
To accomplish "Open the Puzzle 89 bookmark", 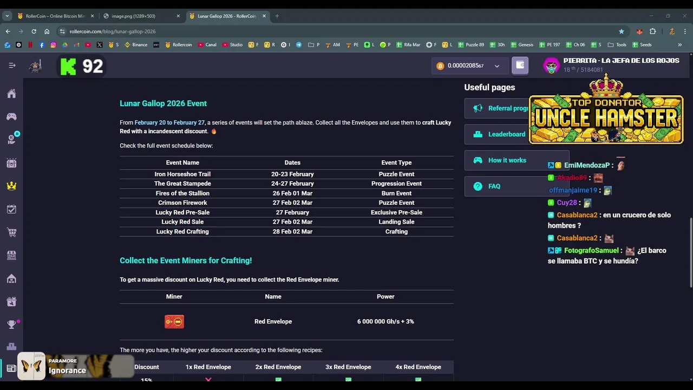I will [x=471, y=45].
